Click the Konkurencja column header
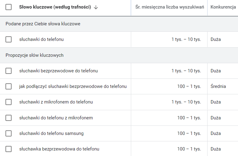This screenshot has height=156, width=238. pos(223,7)
